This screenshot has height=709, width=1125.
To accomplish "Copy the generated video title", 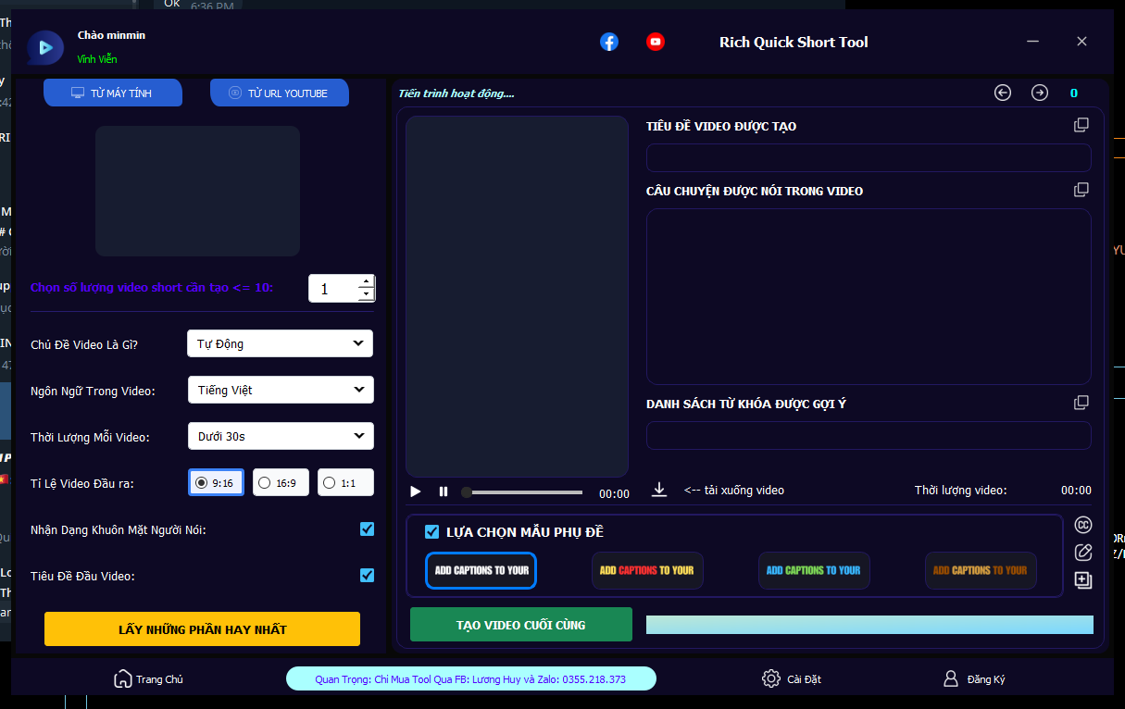I will pos(1081,125).
